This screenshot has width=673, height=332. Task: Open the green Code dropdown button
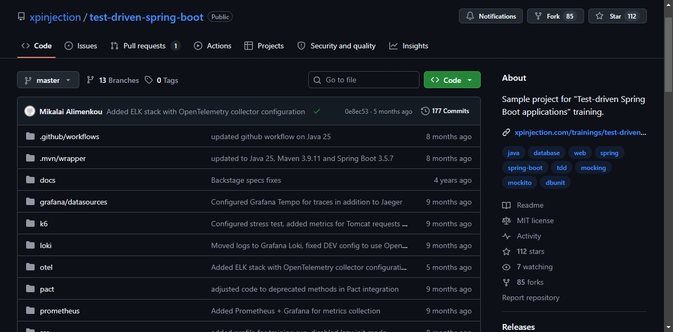tap(452, 80)
